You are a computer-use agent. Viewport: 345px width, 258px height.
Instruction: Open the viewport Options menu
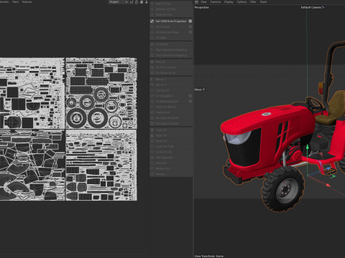pyautogui.click(x=241, y=2)
